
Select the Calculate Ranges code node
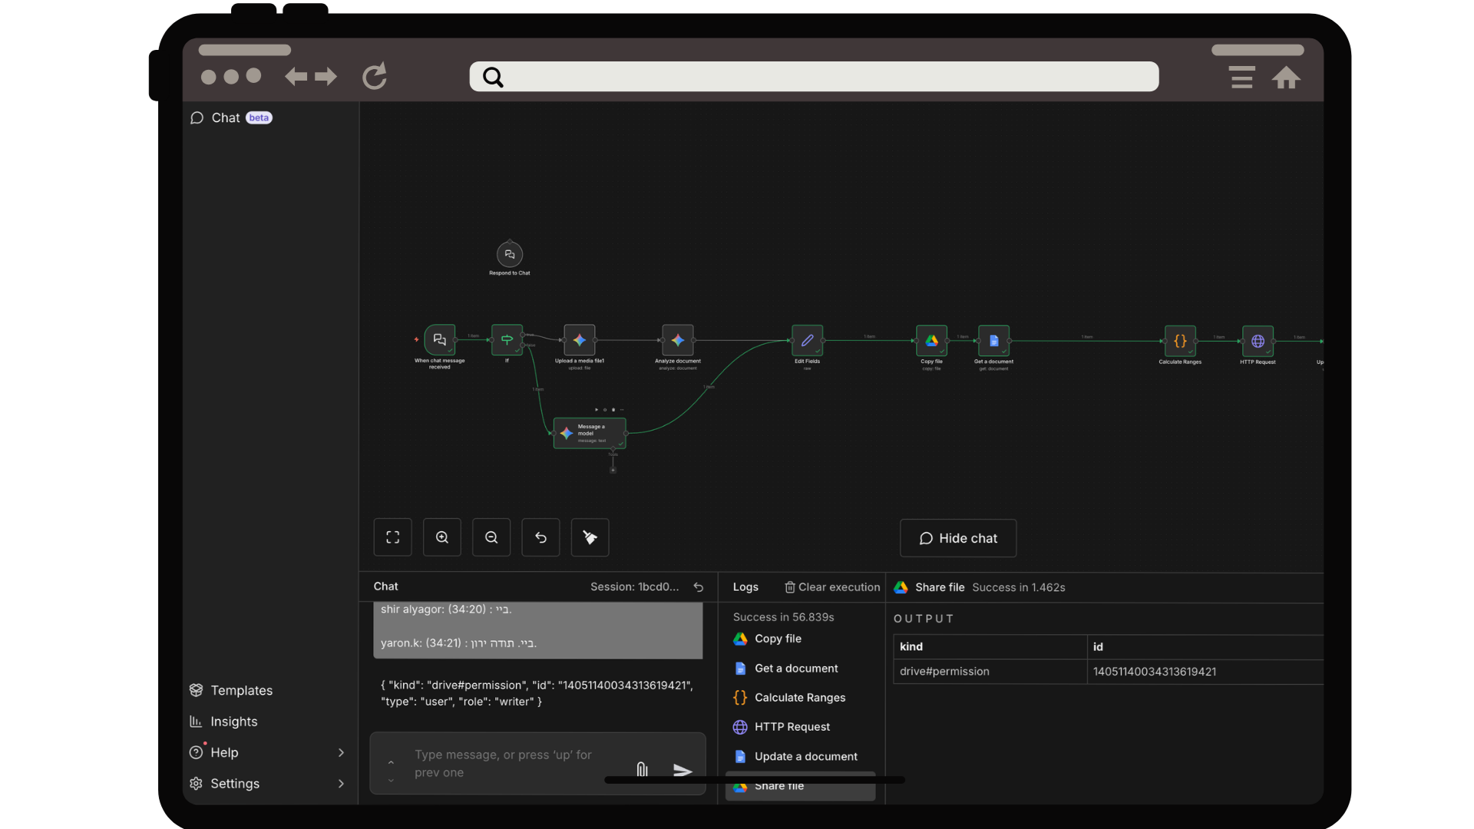[1180, 341]
